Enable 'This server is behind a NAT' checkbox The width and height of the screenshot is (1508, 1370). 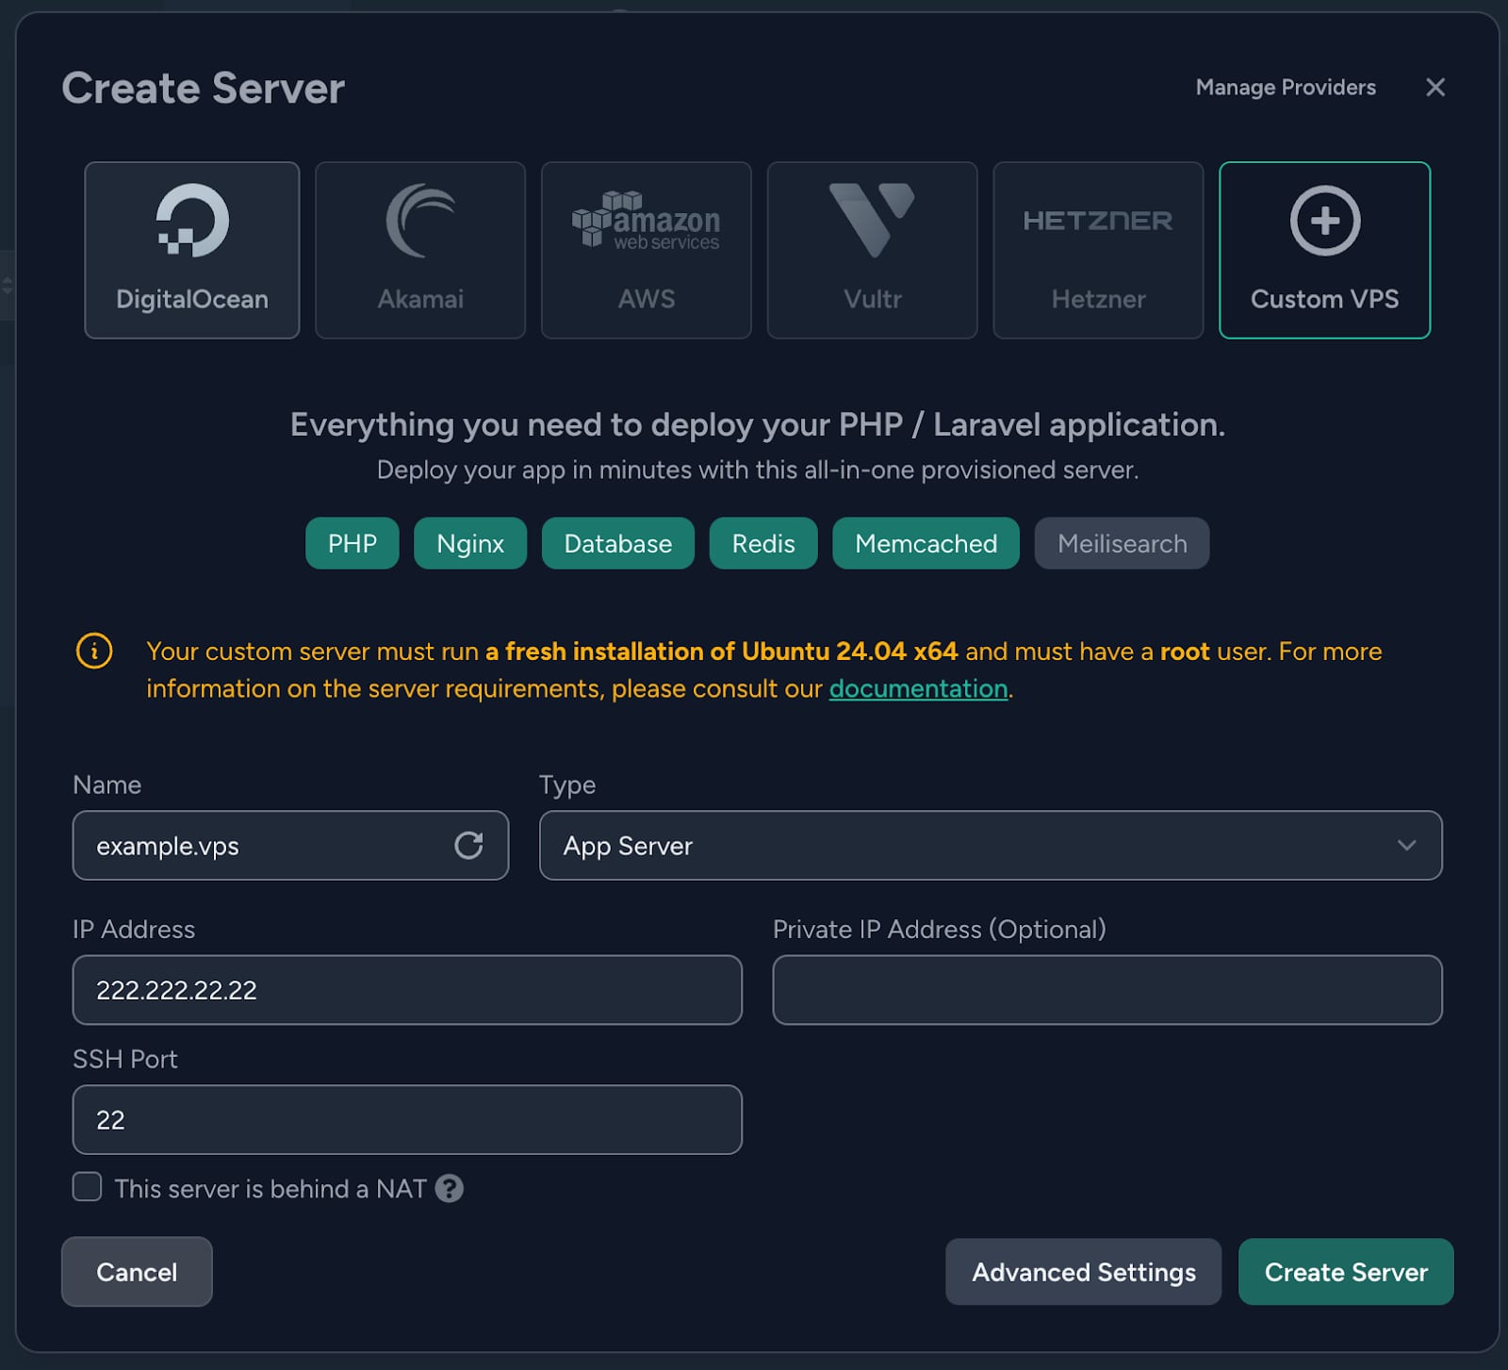(88, 1187)
